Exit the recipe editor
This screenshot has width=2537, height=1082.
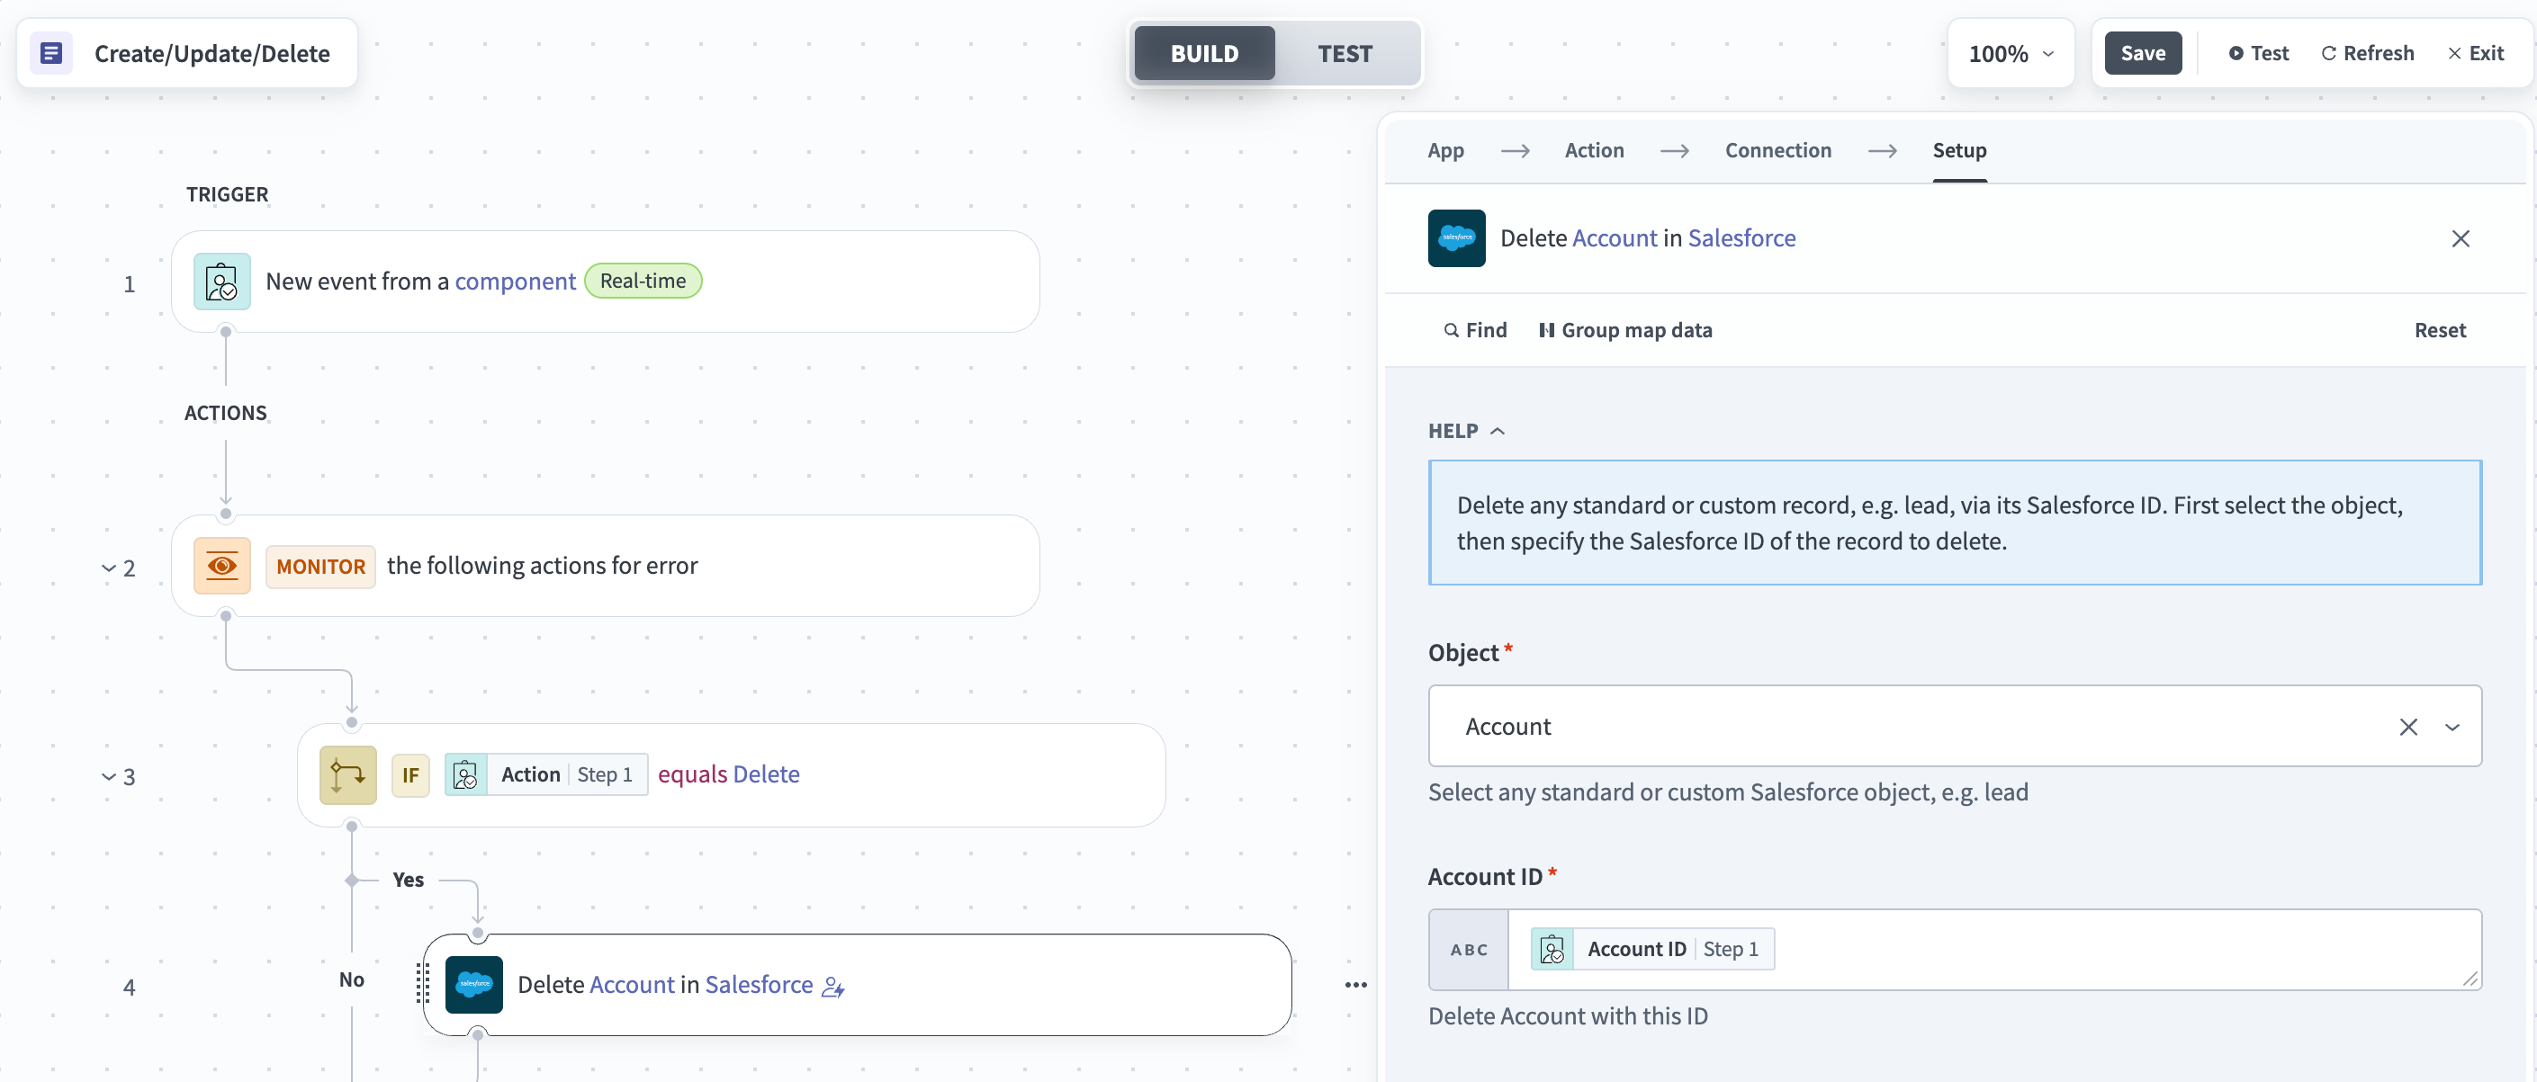(x=2476, y=53)
